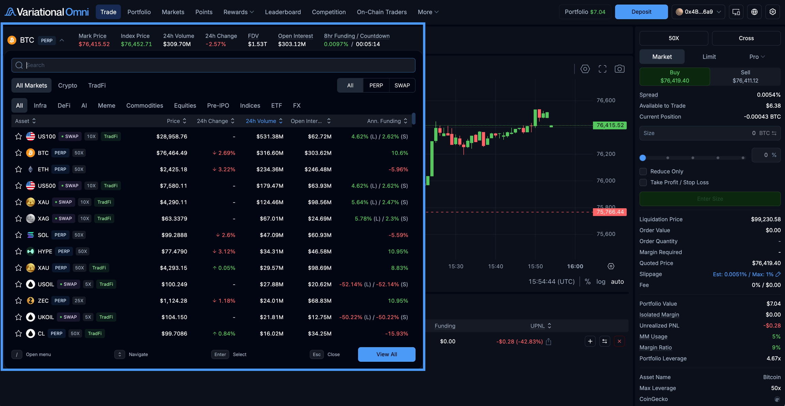
Task: Filter list to PERP markets only
Action: [x=376, y=86]
